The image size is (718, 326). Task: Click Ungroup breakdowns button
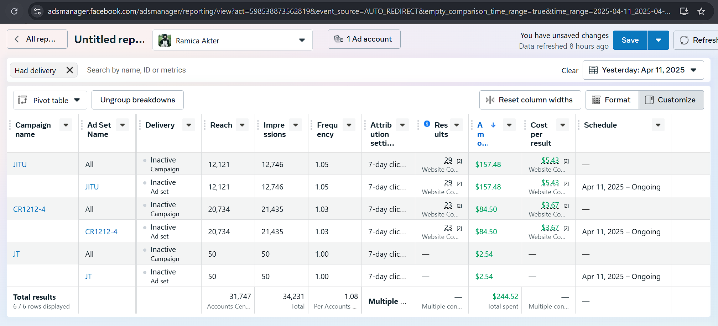tap(137, 100)
